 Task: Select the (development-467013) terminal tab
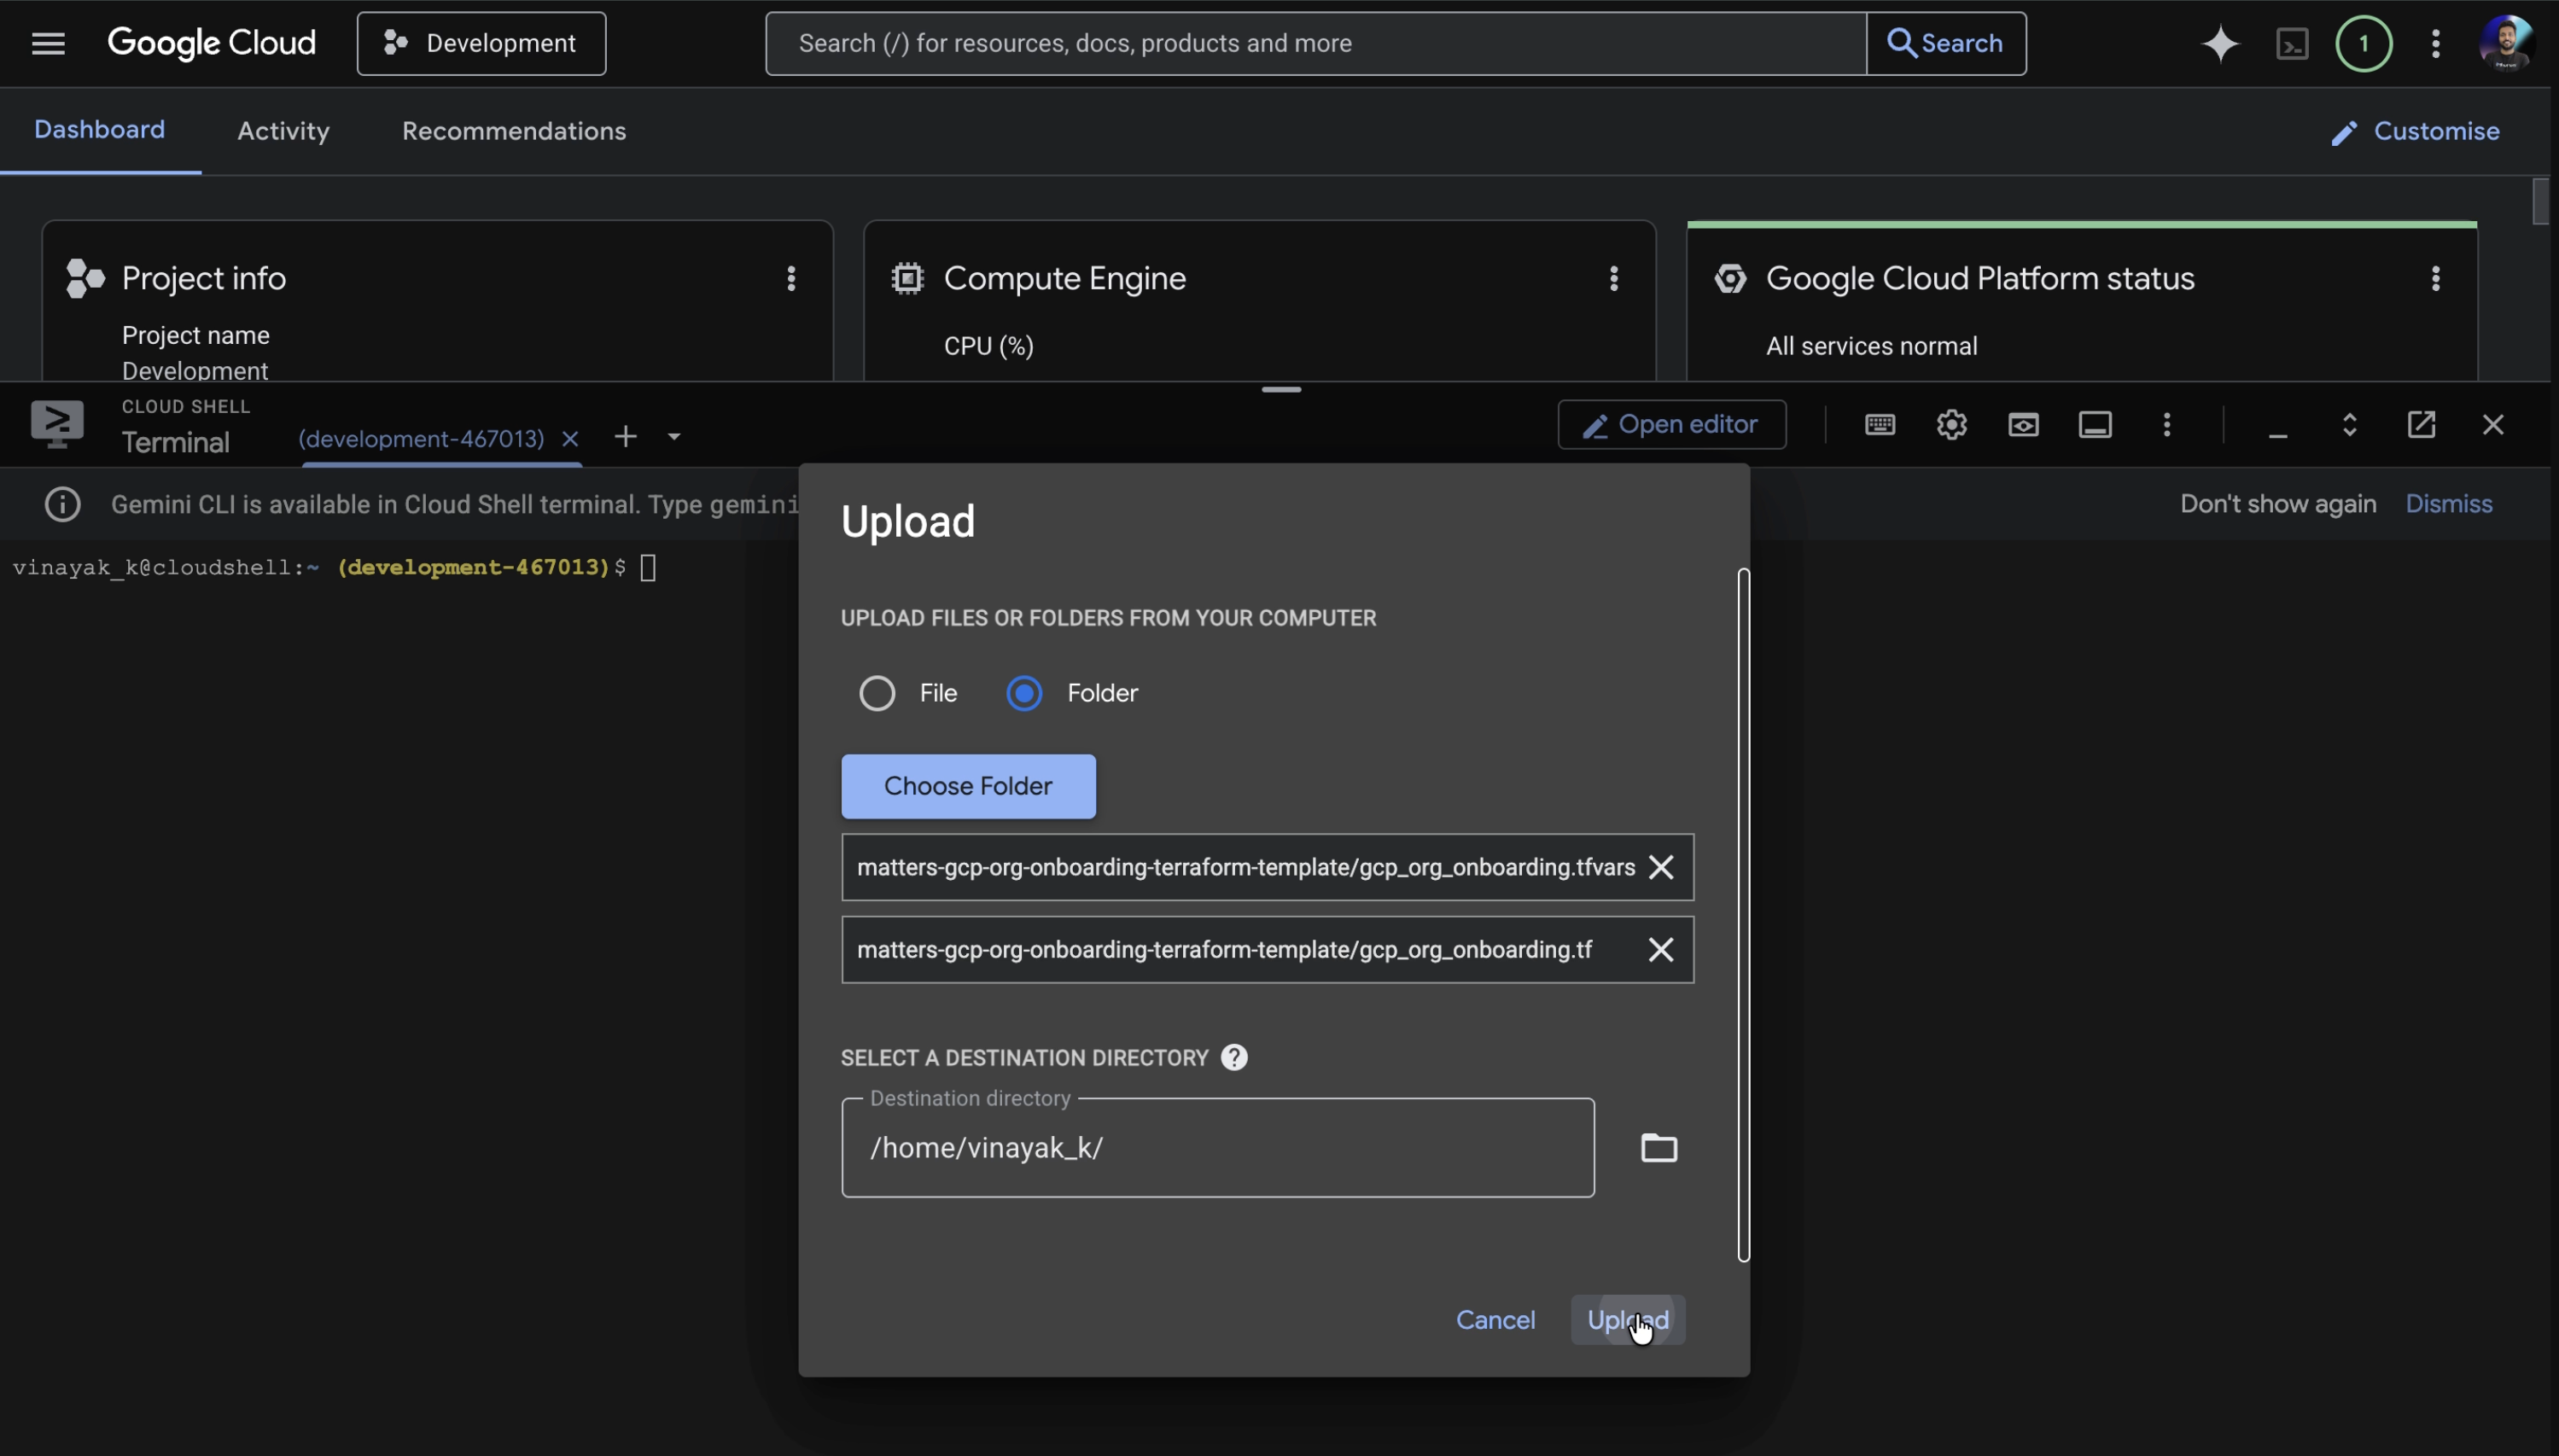coord(421,438)
